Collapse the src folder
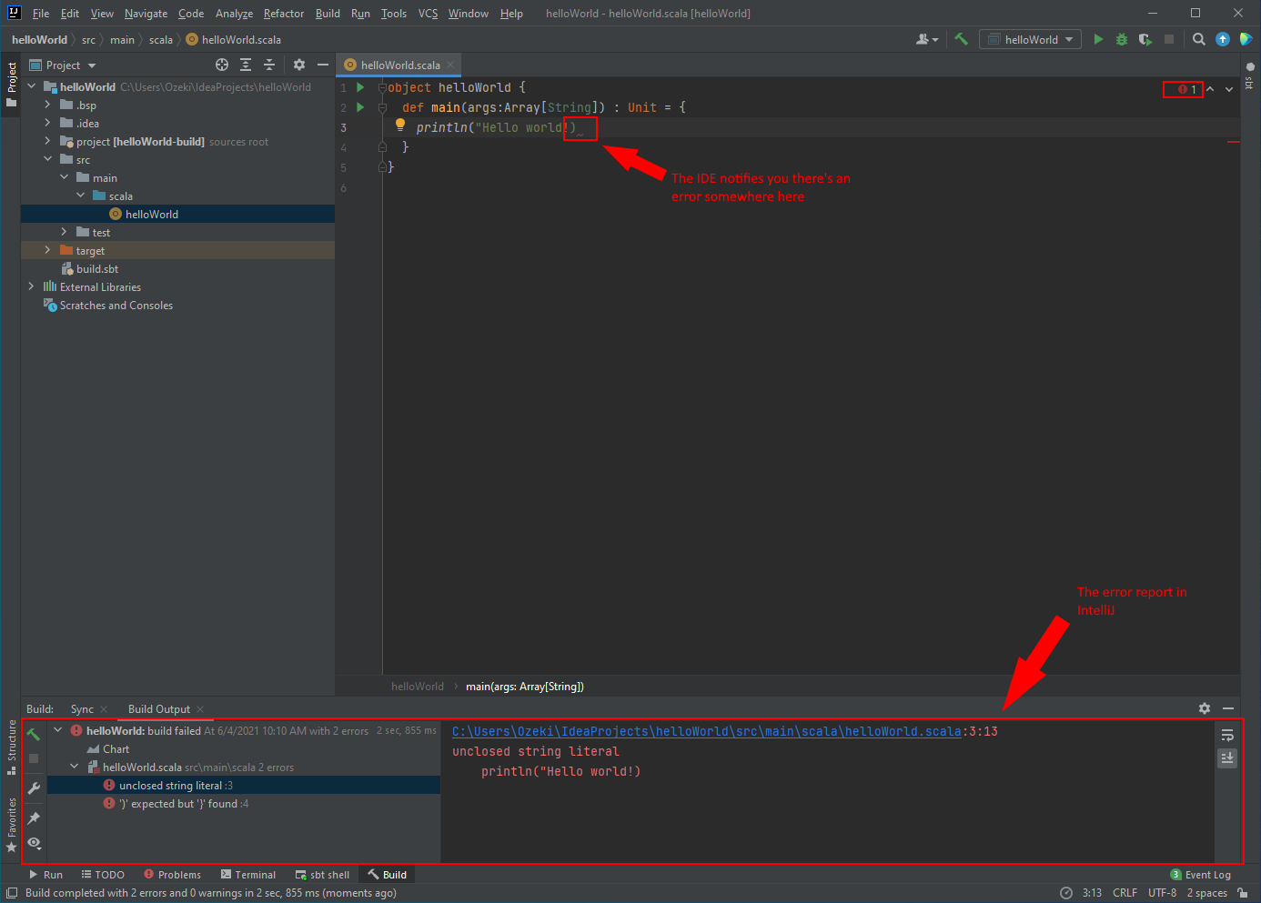Viewport: 1261px width, 903px height. 47,159
